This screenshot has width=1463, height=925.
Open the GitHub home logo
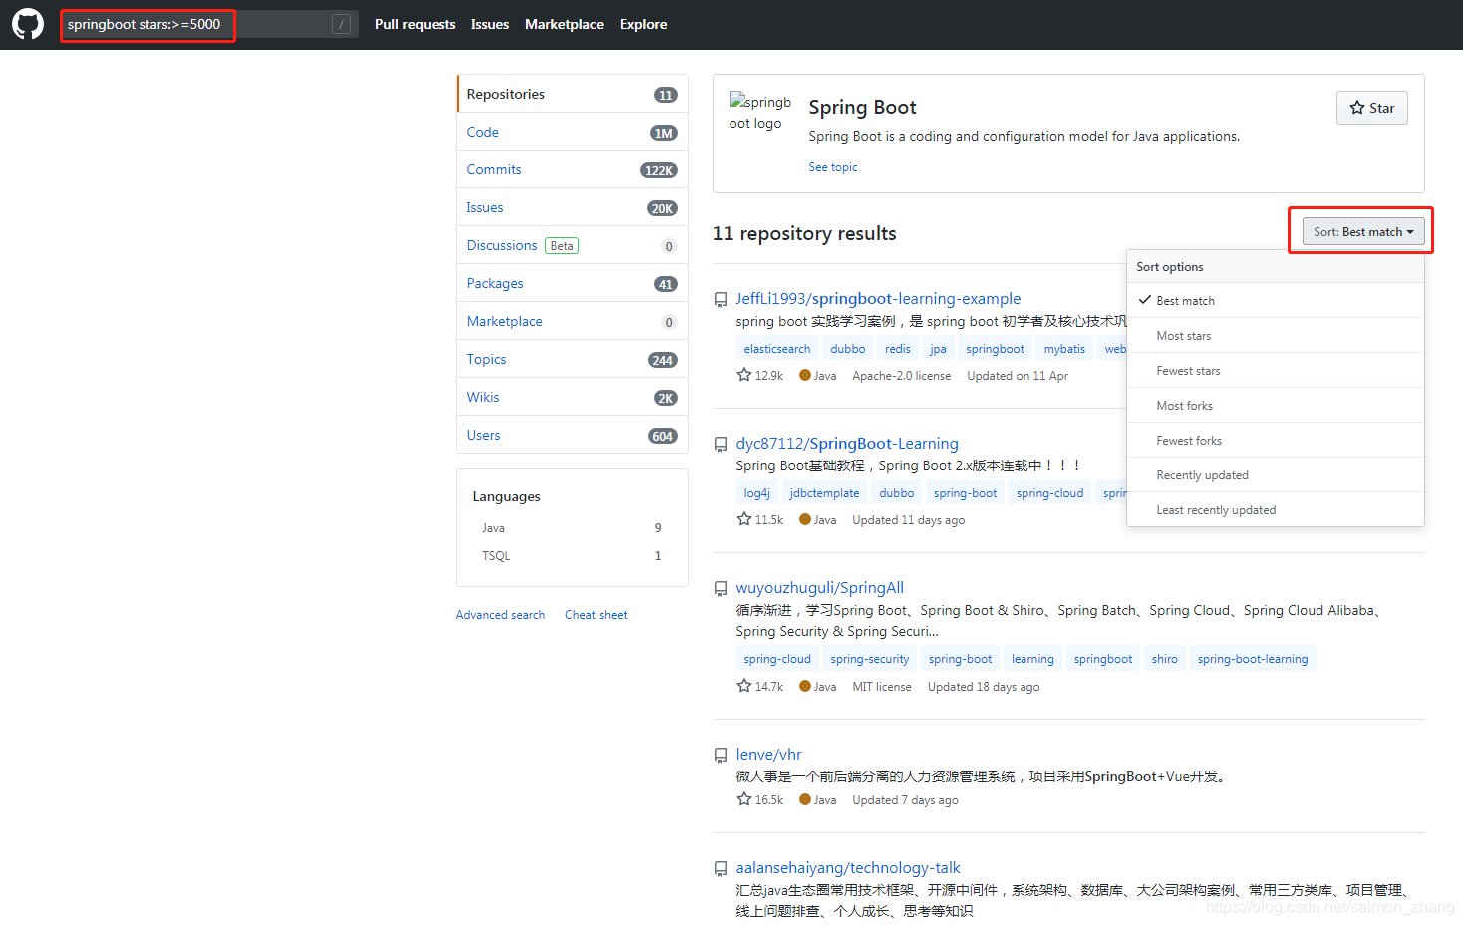[x=28, y=24]
